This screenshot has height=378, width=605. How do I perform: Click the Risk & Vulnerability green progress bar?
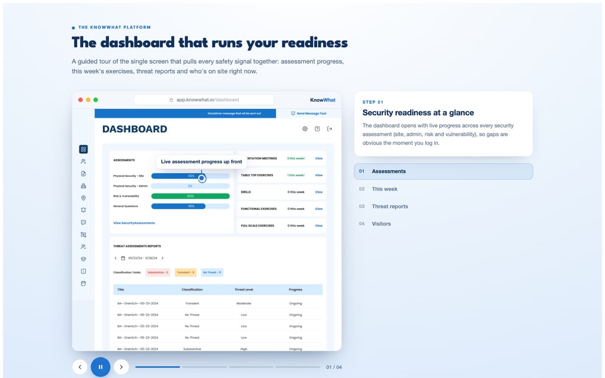point(190,196)
